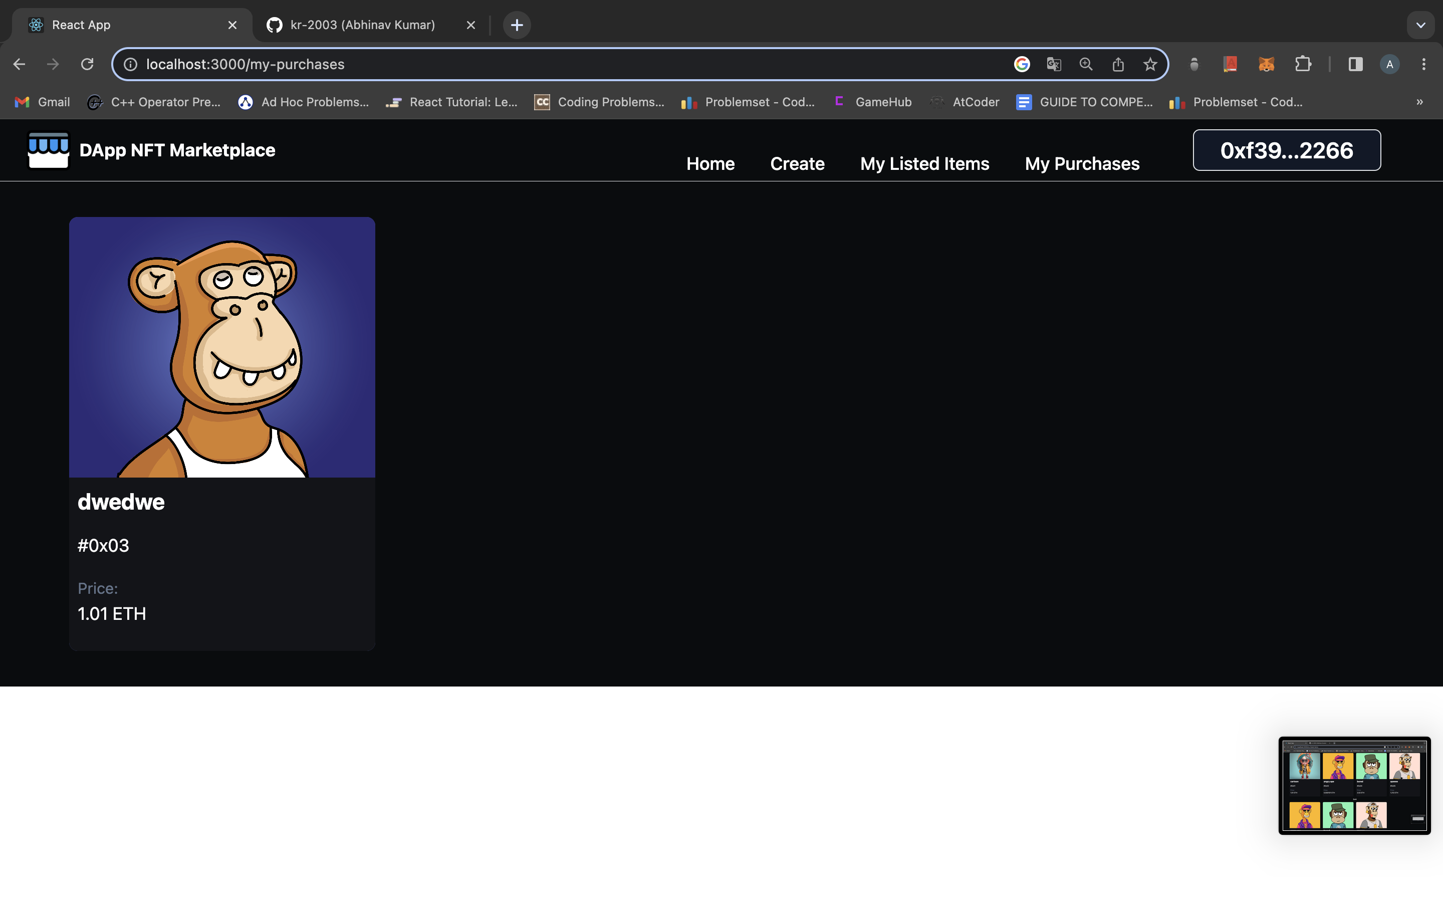Open the Extensions puzzle icon

[1303, 64]
